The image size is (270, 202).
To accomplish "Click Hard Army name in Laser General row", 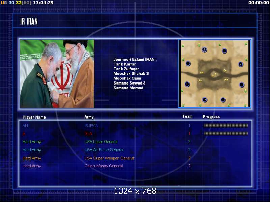I will click(32, 142).
